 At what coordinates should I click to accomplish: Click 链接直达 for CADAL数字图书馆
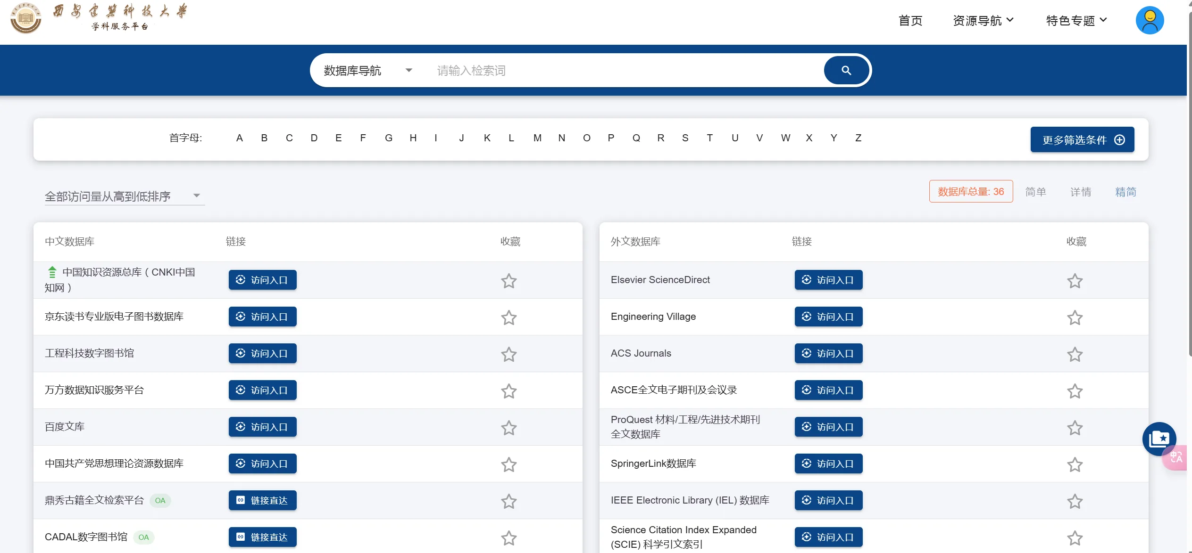pyautogui.click(x=262, y=537)
